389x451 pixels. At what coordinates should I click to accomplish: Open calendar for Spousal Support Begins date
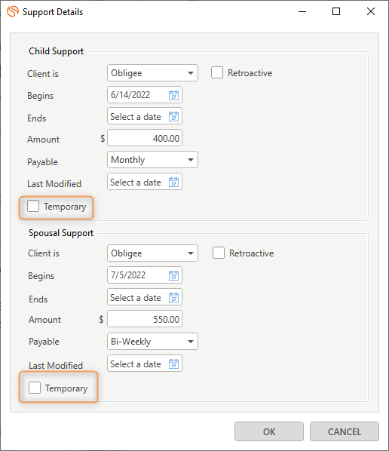tap(173, 275)
